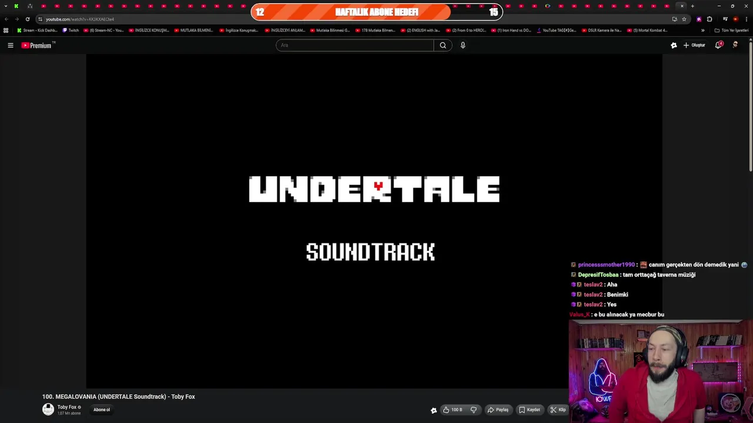753x423 pixels.
Task: Open site info icon in address bar
Action: 40,19
